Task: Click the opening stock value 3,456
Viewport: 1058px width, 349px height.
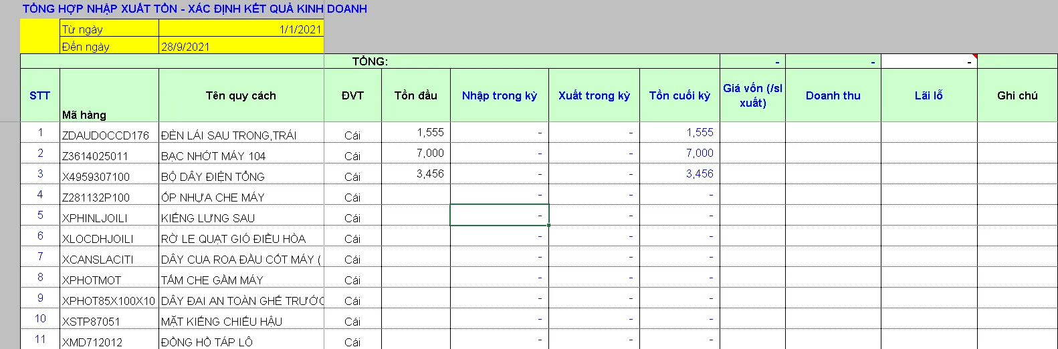Action: (429, 173)
